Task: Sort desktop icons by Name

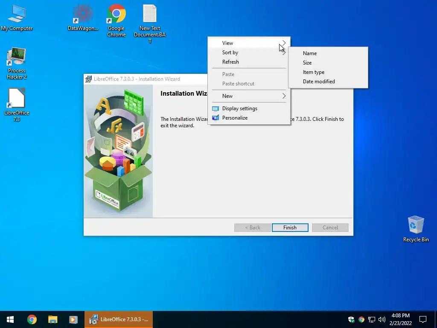Action: 328,53
